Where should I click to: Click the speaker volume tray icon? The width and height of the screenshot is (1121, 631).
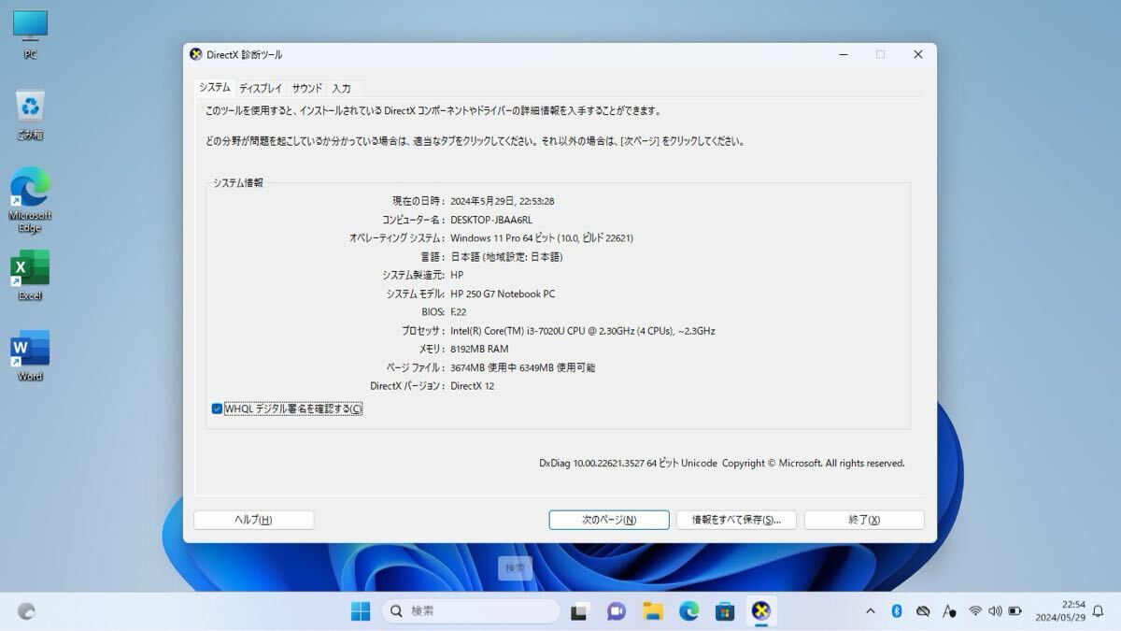(995, 611)
